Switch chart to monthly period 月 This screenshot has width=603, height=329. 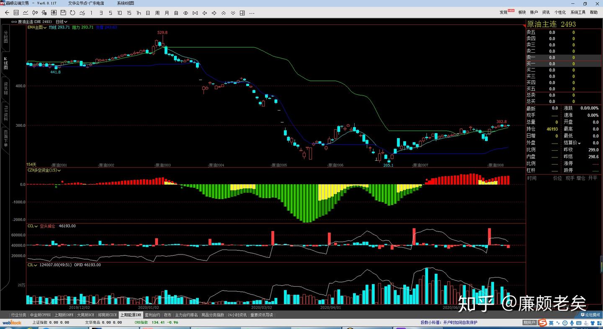click(x=167, y=13)
